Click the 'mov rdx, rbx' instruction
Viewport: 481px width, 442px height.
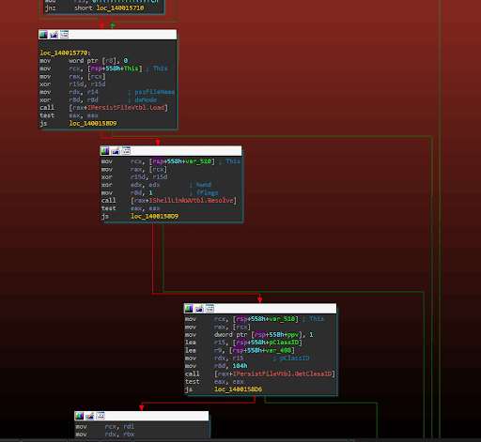point(105,434)
